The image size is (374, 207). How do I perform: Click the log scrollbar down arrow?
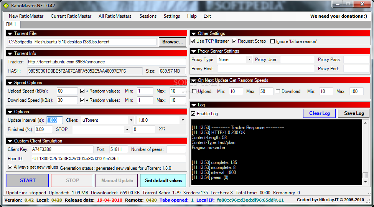366,182
